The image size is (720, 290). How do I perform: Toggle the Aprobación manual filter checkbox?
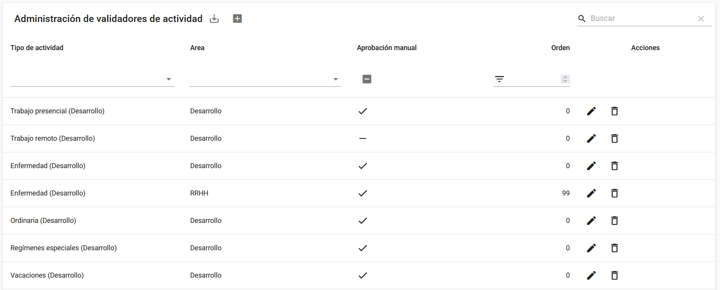click(367, 79)
